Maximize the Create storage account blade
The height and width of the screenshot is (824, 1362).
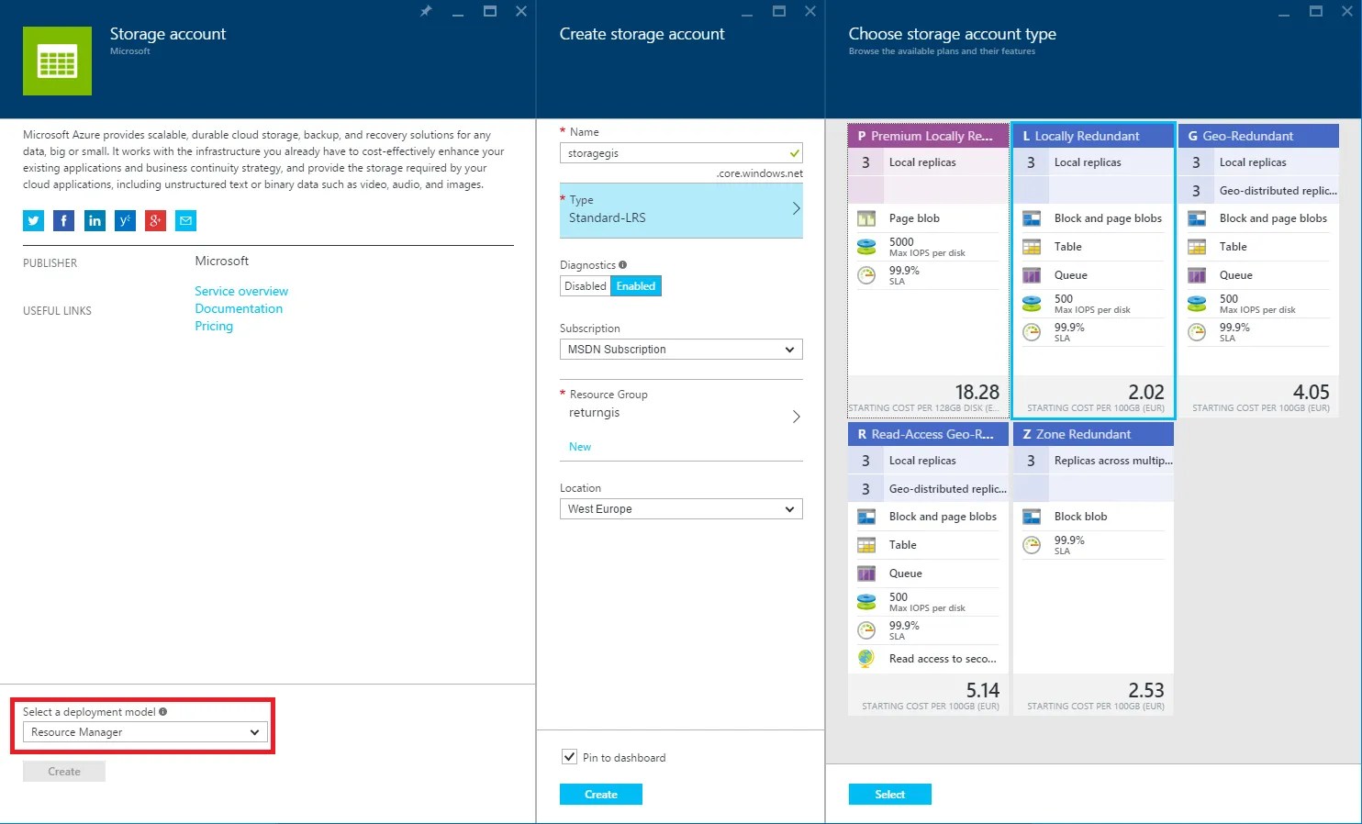click(779, 11)
